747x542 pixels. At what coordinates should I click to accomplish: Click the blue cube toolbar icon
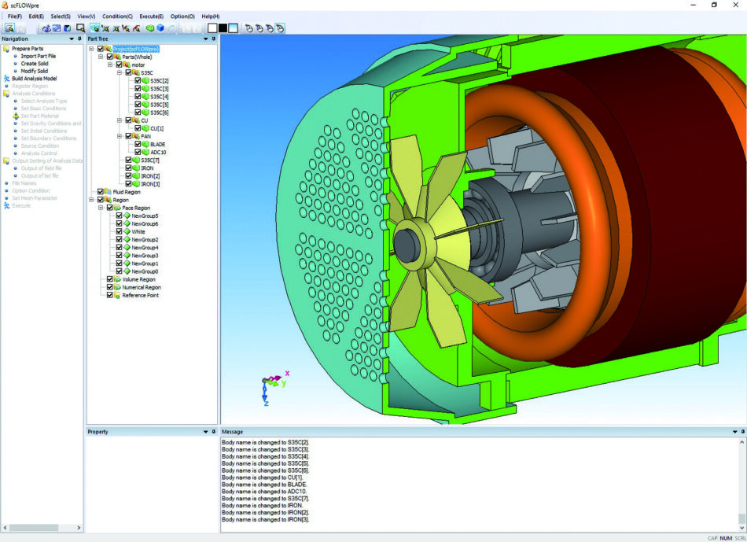160,28
